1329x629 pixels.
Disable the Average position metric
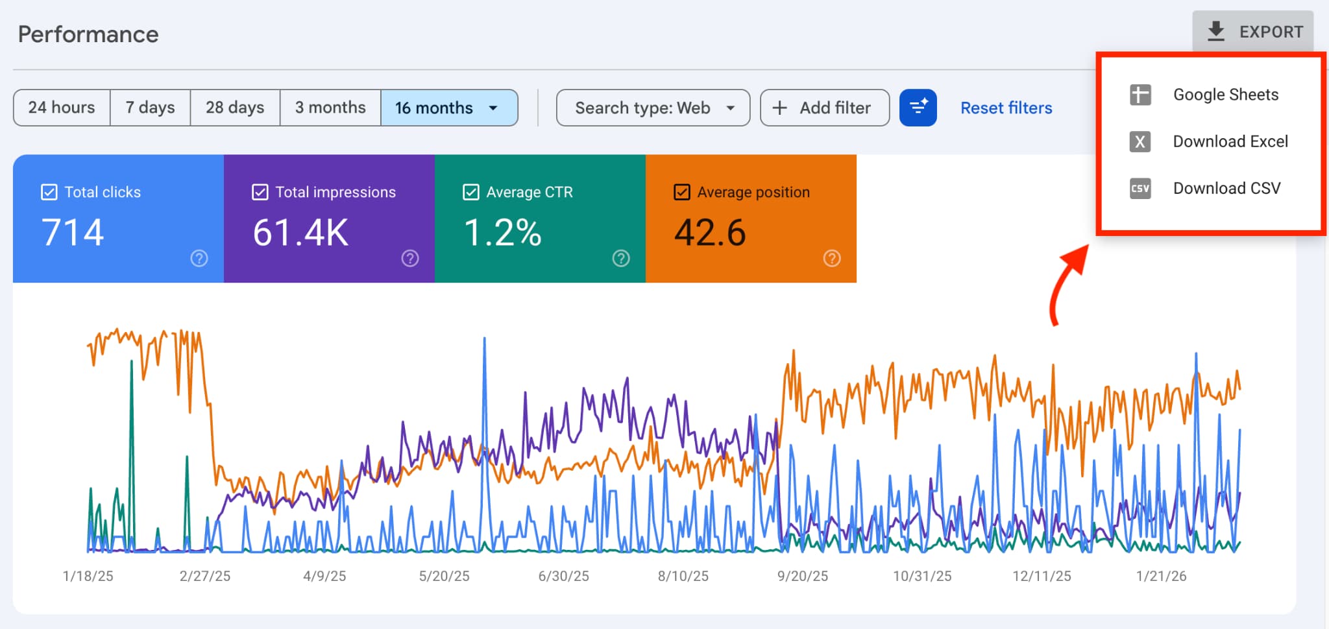click(x=681, y=191)
